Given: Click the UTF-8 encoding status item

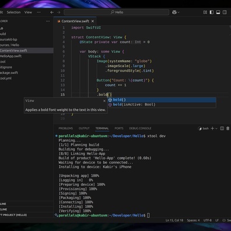Looking at the screenshot, I should pos(208,220).
